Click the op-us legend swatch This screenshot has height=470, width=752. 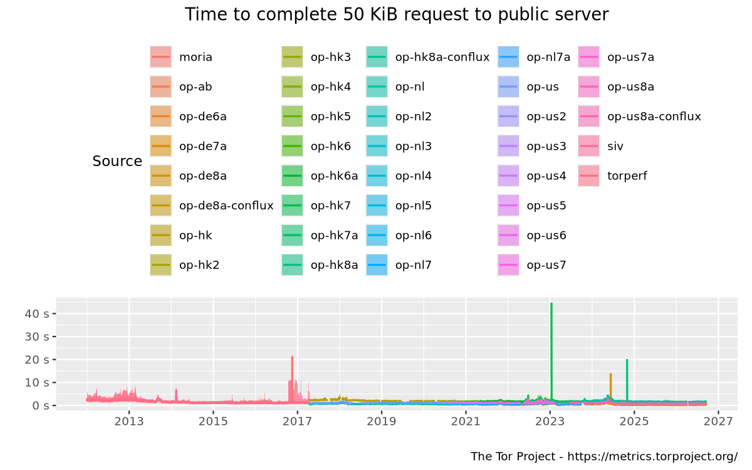click(509, 86)
